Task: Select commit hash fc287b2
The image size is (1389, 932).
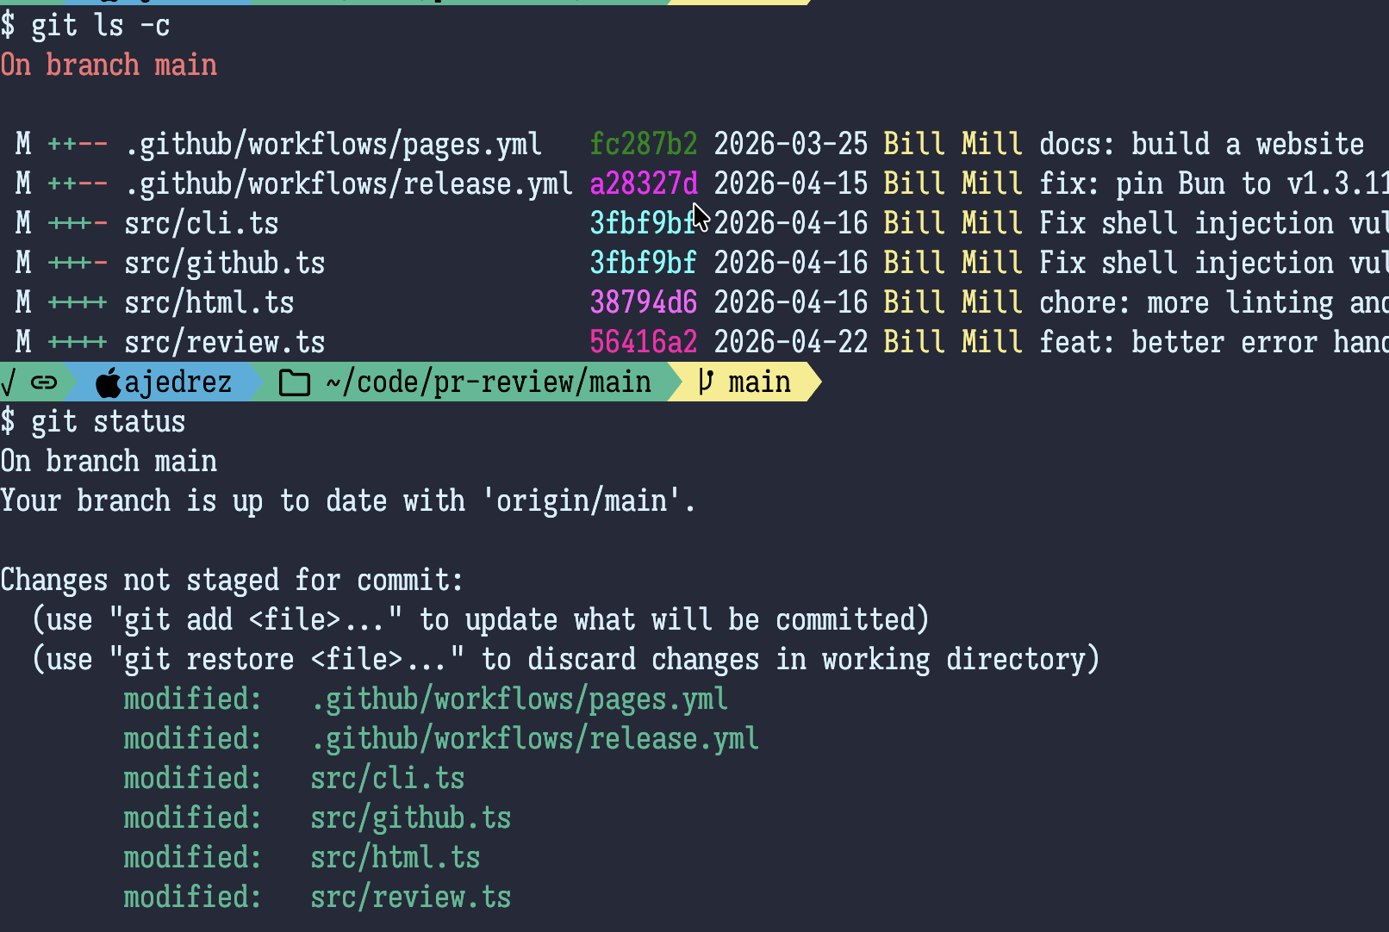Action: [644, 145]
